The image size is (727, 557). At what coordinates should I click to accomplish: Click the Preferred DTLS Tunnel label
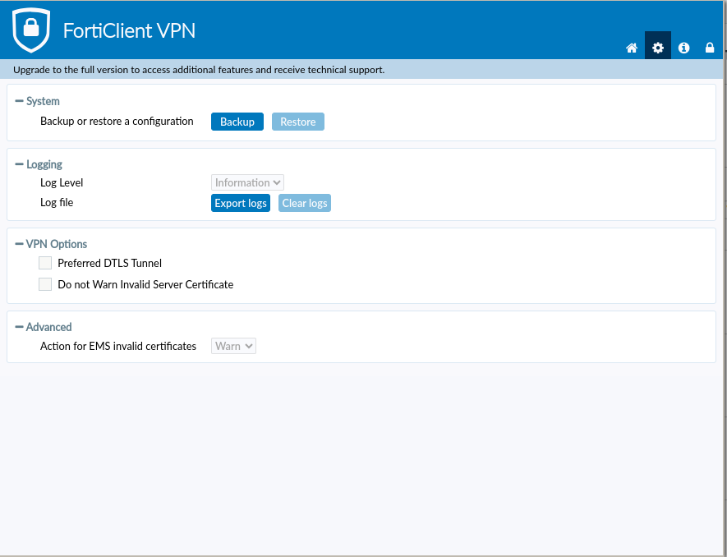(109, 264)
